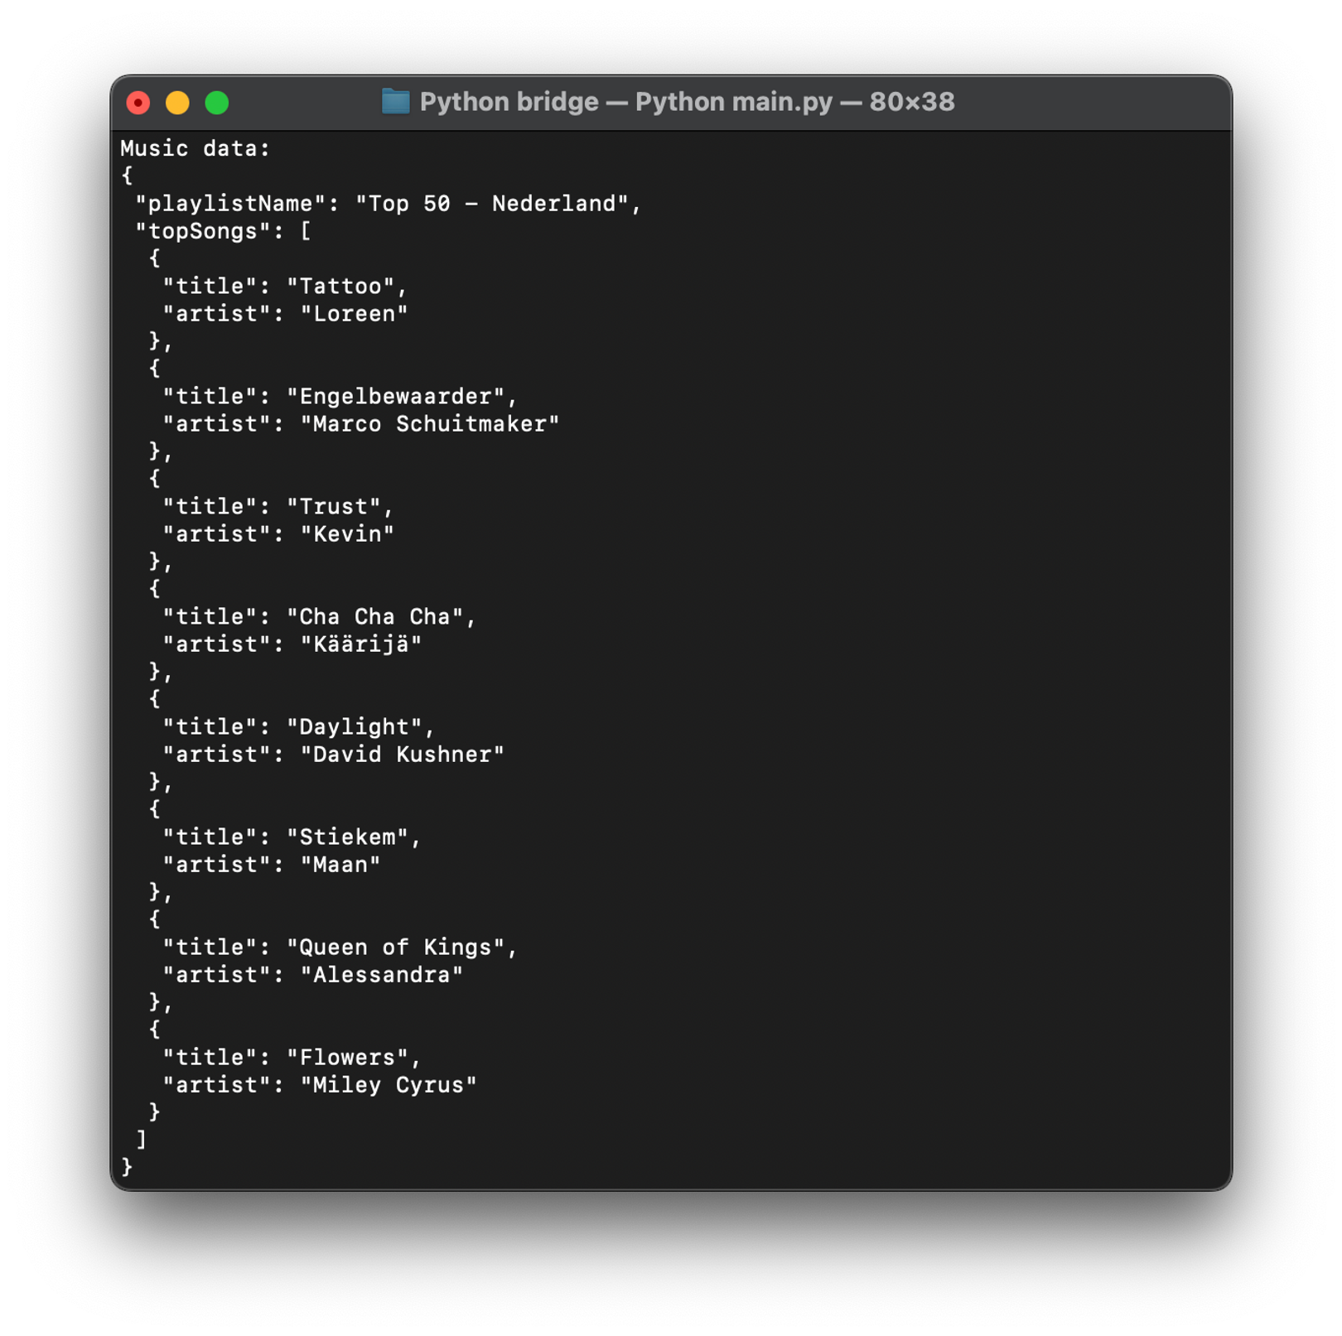Viewport: 1342px width, 1336px height.
Task: Click the artist line 'Miley Cyrus'
Action: click(320, 1085)
